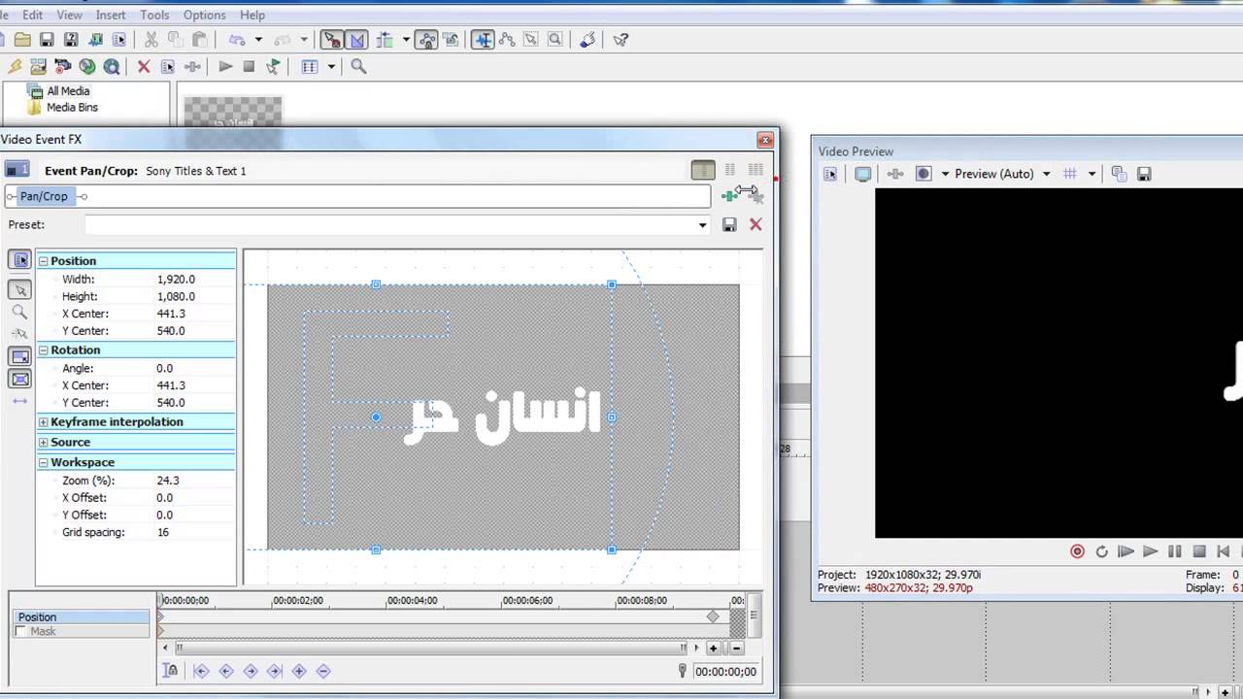Toggle Size About Center in Pan/Crop sidebar

[x=19, y=379]
